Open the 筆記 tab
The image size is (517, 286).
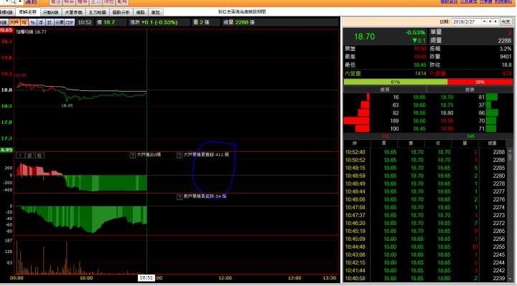coord(156,12)
